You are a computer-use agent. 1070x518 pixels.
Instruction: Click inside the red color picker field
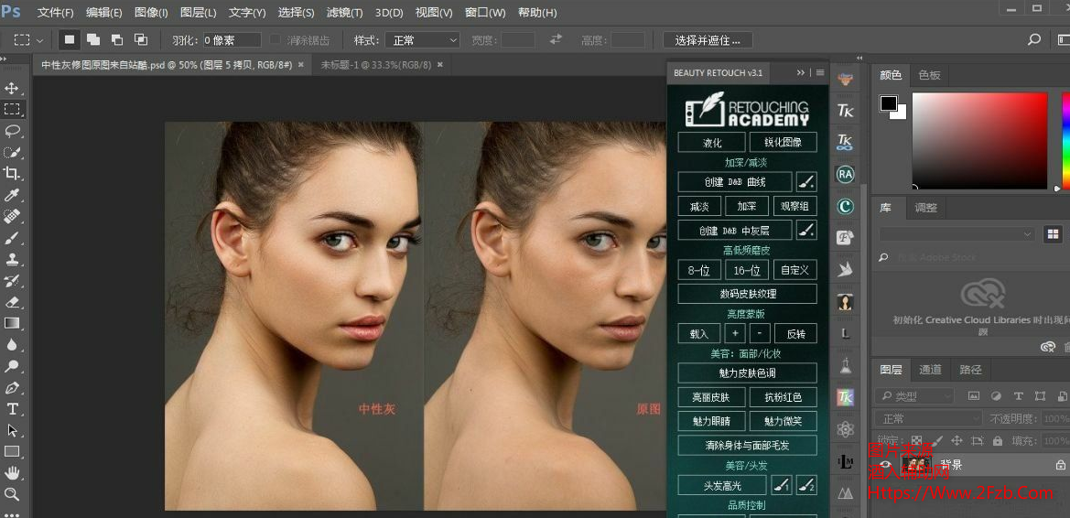(979, 137)
